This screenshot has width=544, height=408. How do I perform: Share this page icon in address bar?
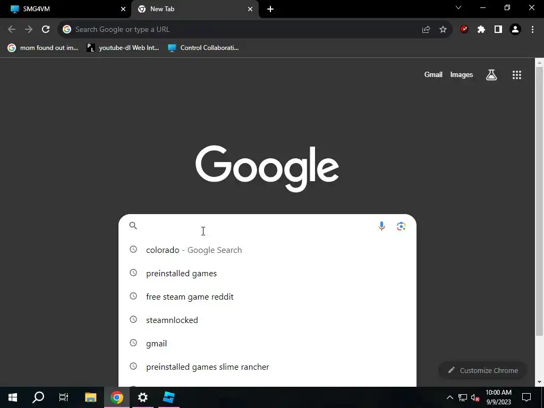(426, 30)
